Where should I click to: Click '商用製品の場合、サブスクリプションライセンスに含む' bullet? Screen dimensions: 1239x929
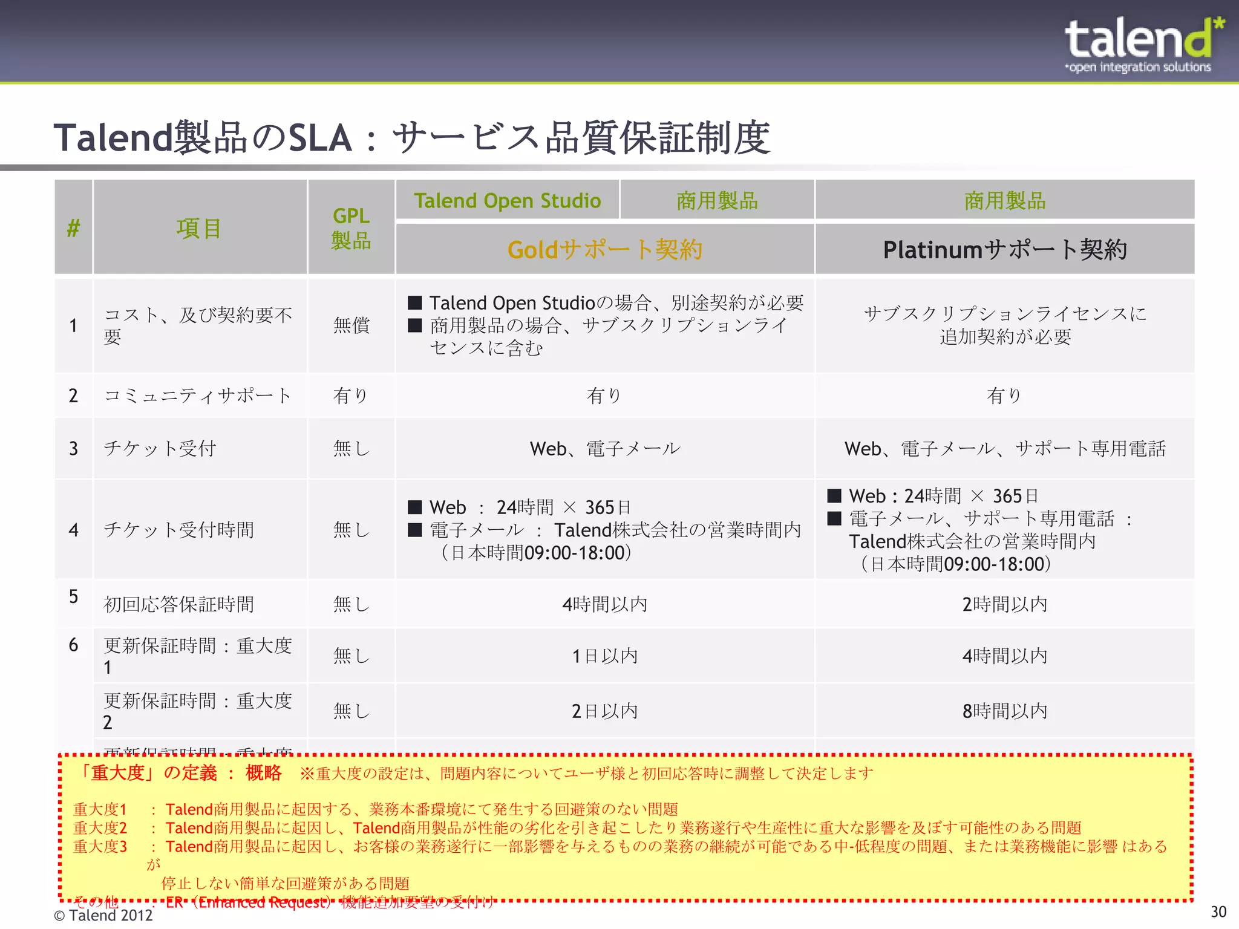[599, 336]
